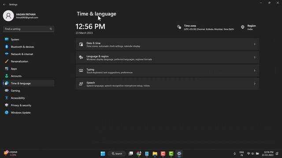Screen dimensions: 282x158
Task: Click the Windows Update arrows icon
Action: pyautogui.click(x=7, y=112)
